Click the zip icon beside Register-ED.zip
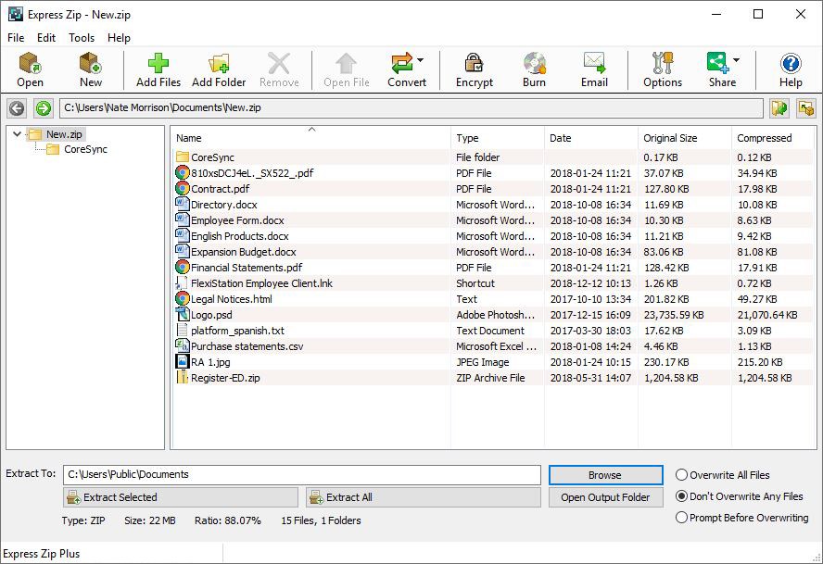 click(x=183, y=377)
